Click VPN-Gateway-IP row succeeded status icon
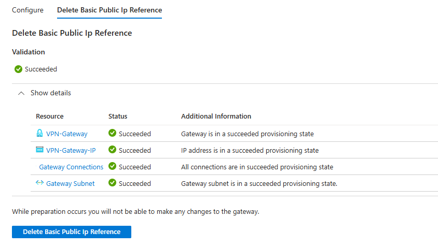The width and height of the screenshot is (438, 247). tap(112, 150)
